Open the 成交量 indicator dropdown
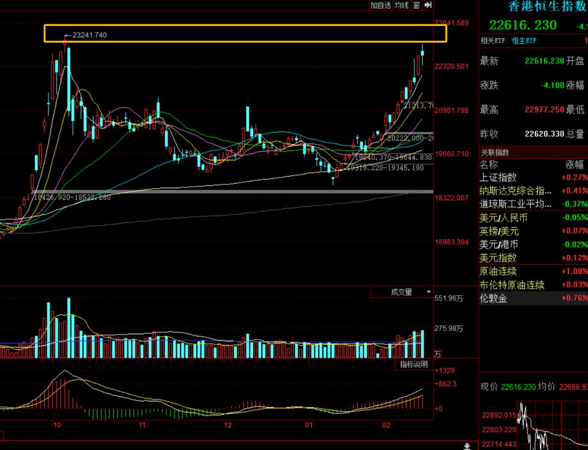The height and width of the screenshot is (450, 588). point(401,292)
